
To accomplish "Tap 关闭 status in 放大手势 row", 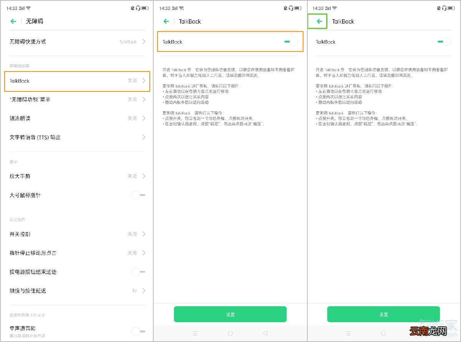I will click(x=132, y=176).
